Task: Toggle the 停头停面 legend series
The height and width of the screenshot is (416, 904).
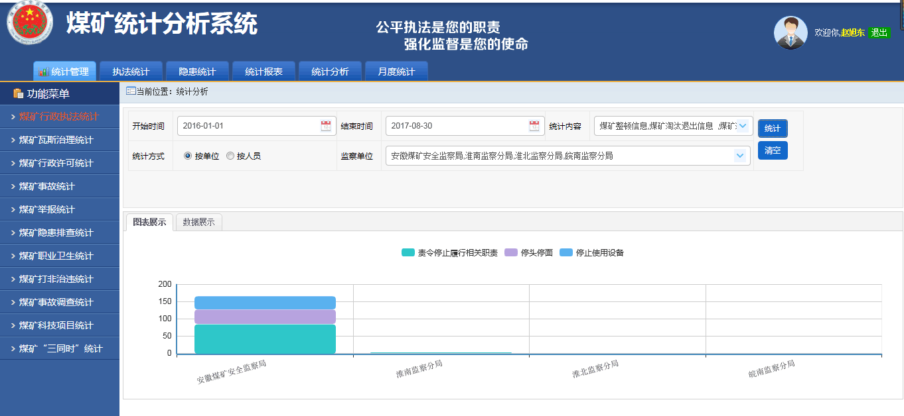Action: pos(528,253)
